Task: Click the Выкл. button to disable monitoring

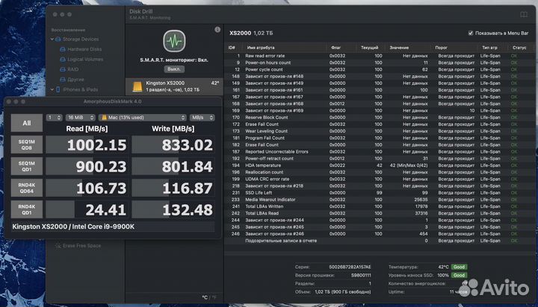Action: 174,69
